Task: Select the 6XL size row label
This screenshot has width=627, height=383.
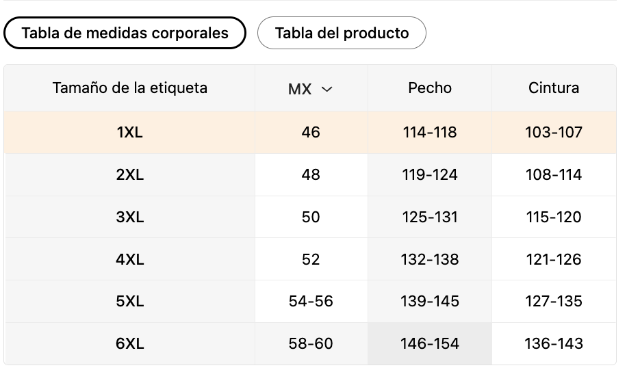Action: pyautogui.click(x=129, y=343)
